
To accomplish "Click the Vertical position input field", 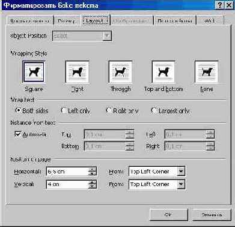I will click(x=67, y=184).
